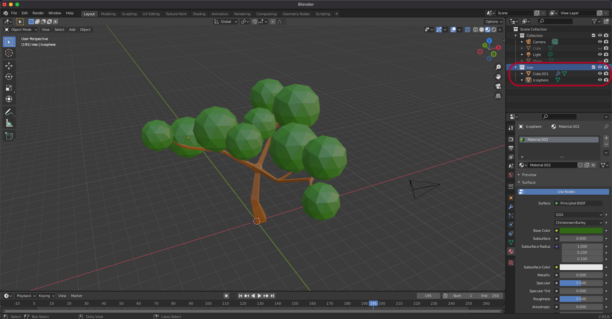
Task: Pin the properties editor context
Action: [606, 127]
